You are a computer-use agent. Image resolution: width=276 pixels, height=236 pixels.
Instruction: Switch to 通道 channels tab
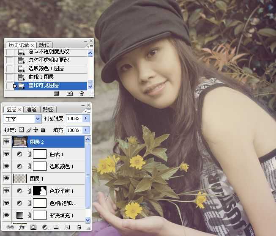31,110
